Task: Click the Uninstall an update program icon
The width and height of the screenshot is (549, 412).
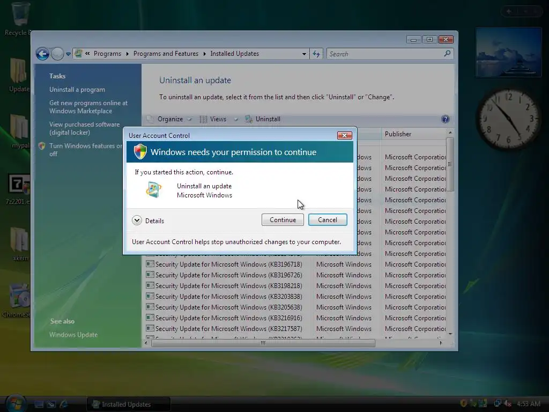Action: [x=154, y=190]
